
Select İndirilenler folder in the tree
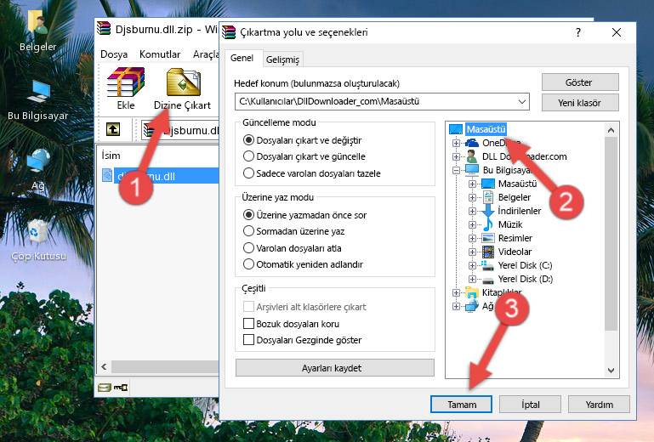[520, 211]
